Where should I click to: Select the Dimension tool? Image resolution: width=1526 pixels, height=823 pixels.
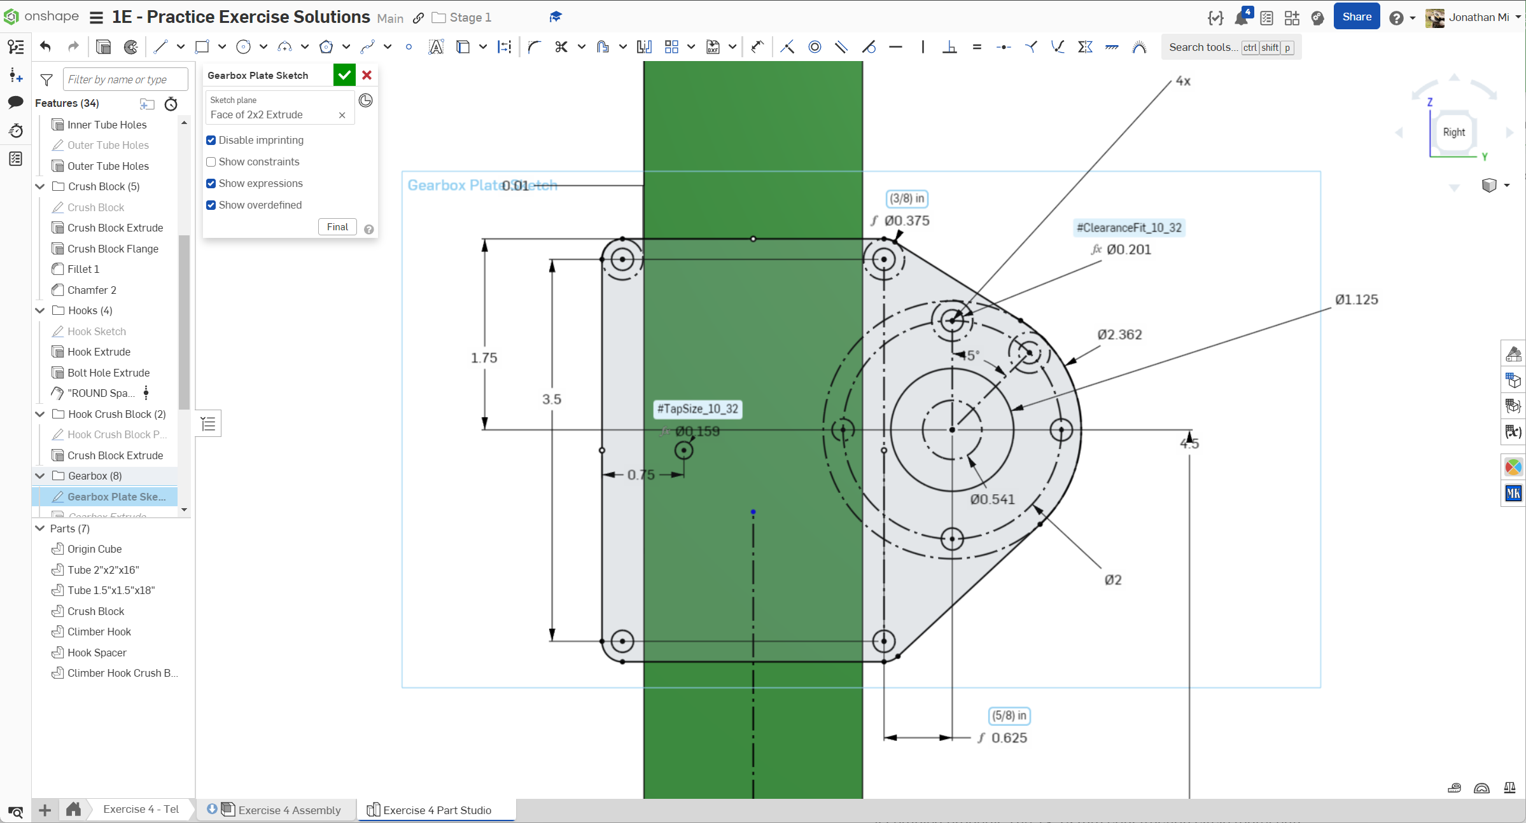(757, 46)
